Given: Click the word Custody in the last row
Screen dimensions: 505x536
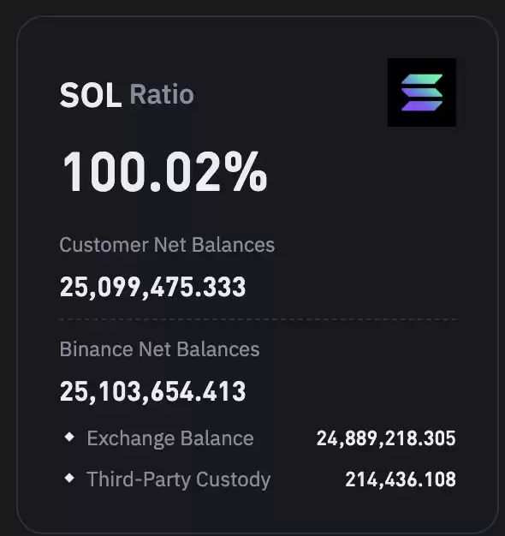Looking at the screenshot, I should coord(233,480).
